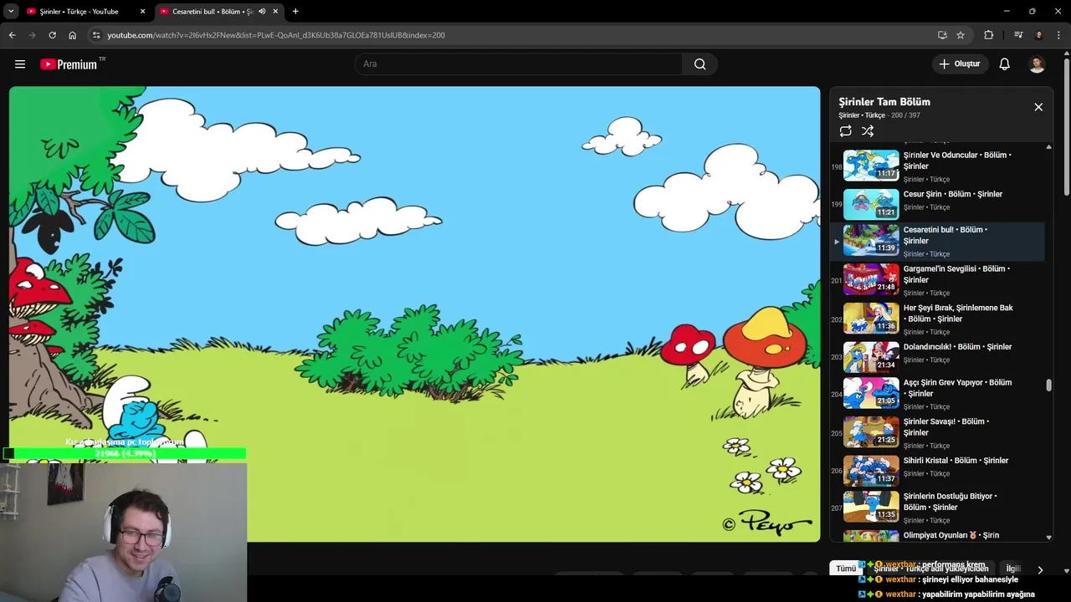
Task: Toggle playlist shuffle
Action: (x=868, y=131)
